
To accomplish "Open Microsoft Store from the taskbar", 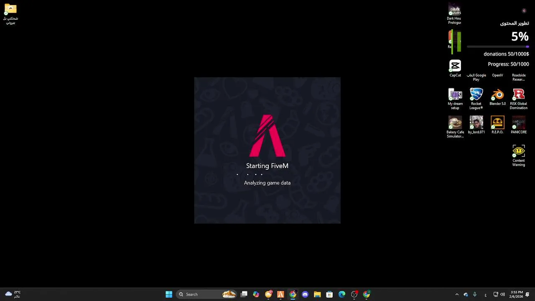I will (329, 294).
